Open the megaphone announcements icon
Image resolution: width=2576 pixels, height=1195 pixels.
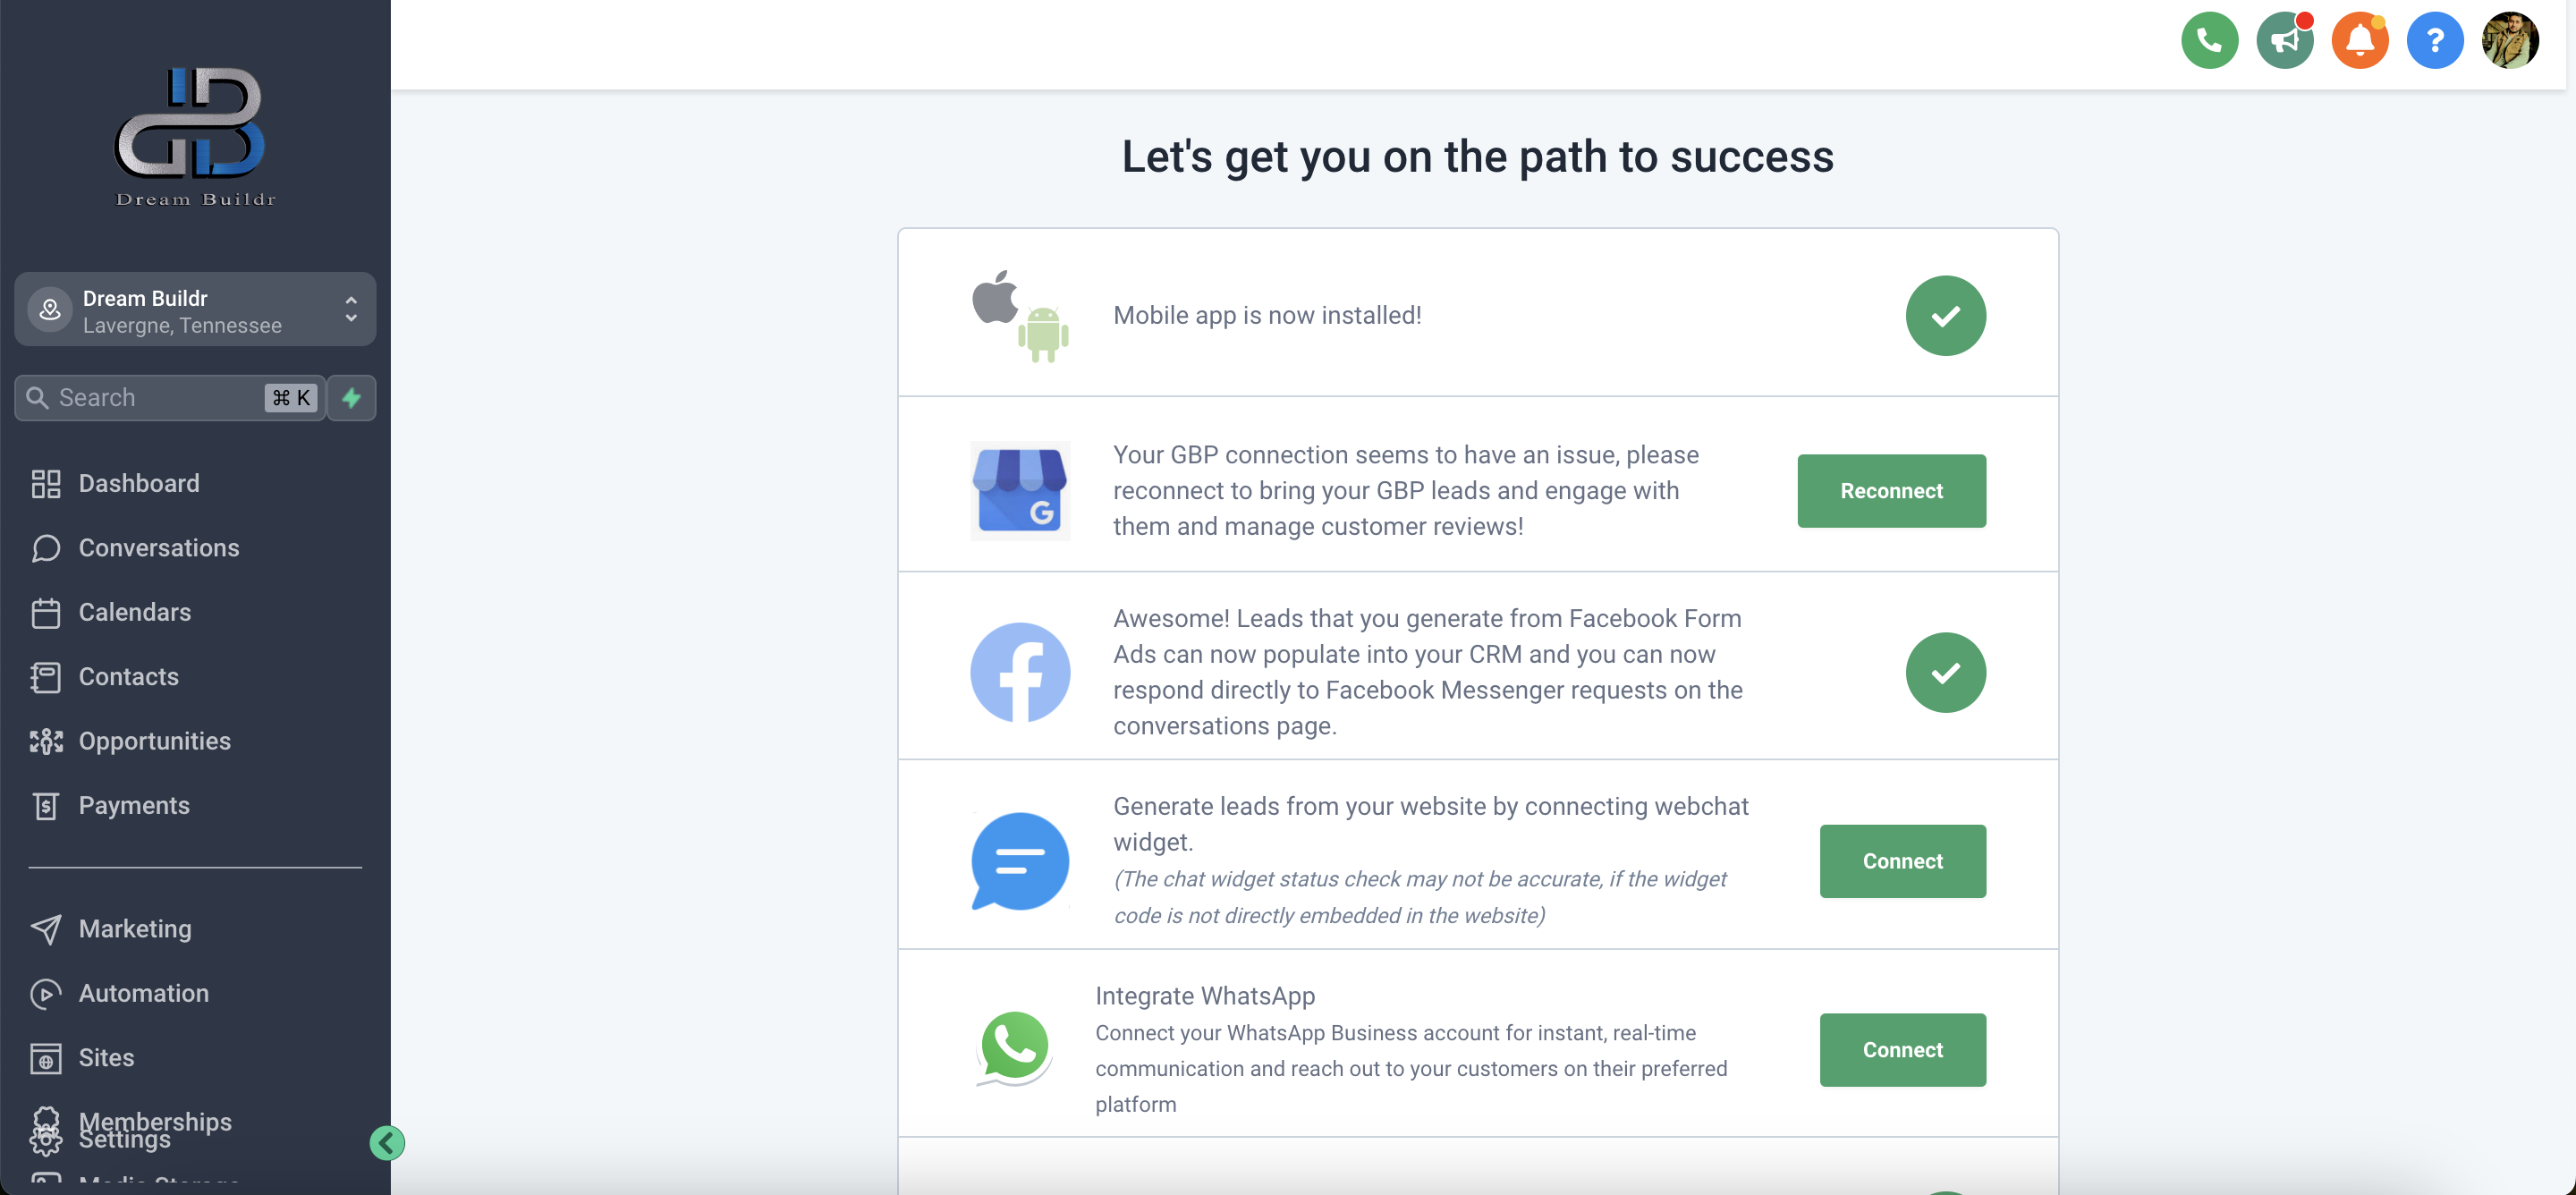(2284, 41)
